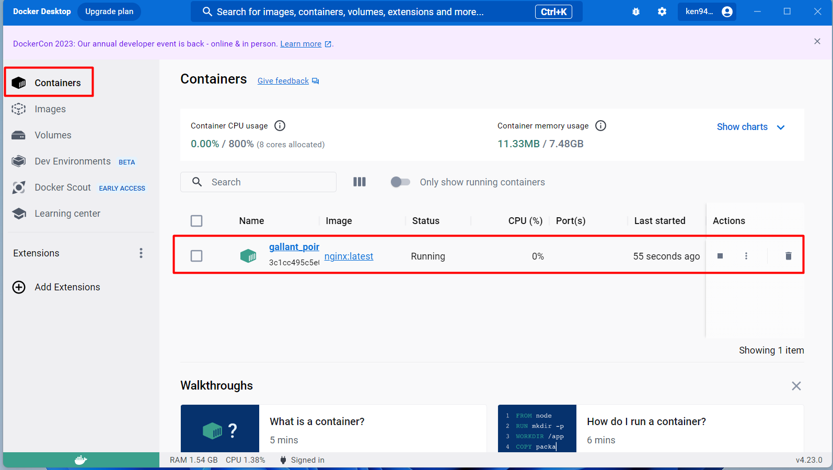This screenshot has height=470, width=833.
Task: Click the Upgrade plan button
Action: [109, 11]
